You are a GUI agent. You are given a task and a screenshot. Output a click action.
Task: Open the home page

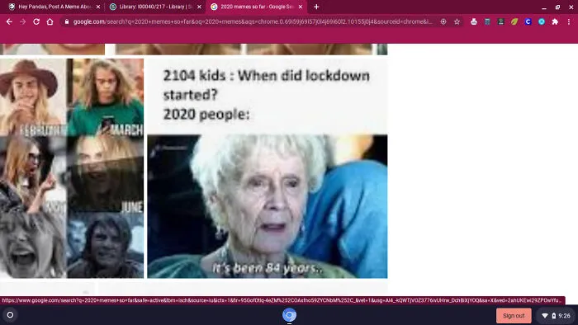click(50, 21)
